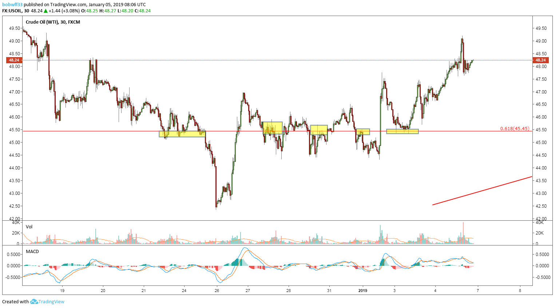
Task: Click 0.5000 on the left MACD axis
Action: click(x=14, y=255)
